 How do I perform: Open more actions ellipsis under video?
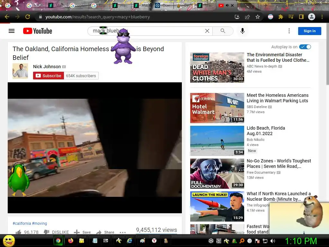[x=122, y=232]
